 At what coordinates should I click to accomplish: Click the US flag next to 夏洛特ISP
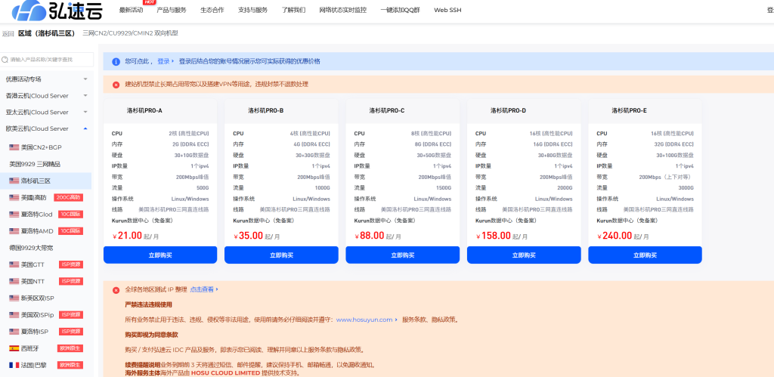click(x=14, y=332)
